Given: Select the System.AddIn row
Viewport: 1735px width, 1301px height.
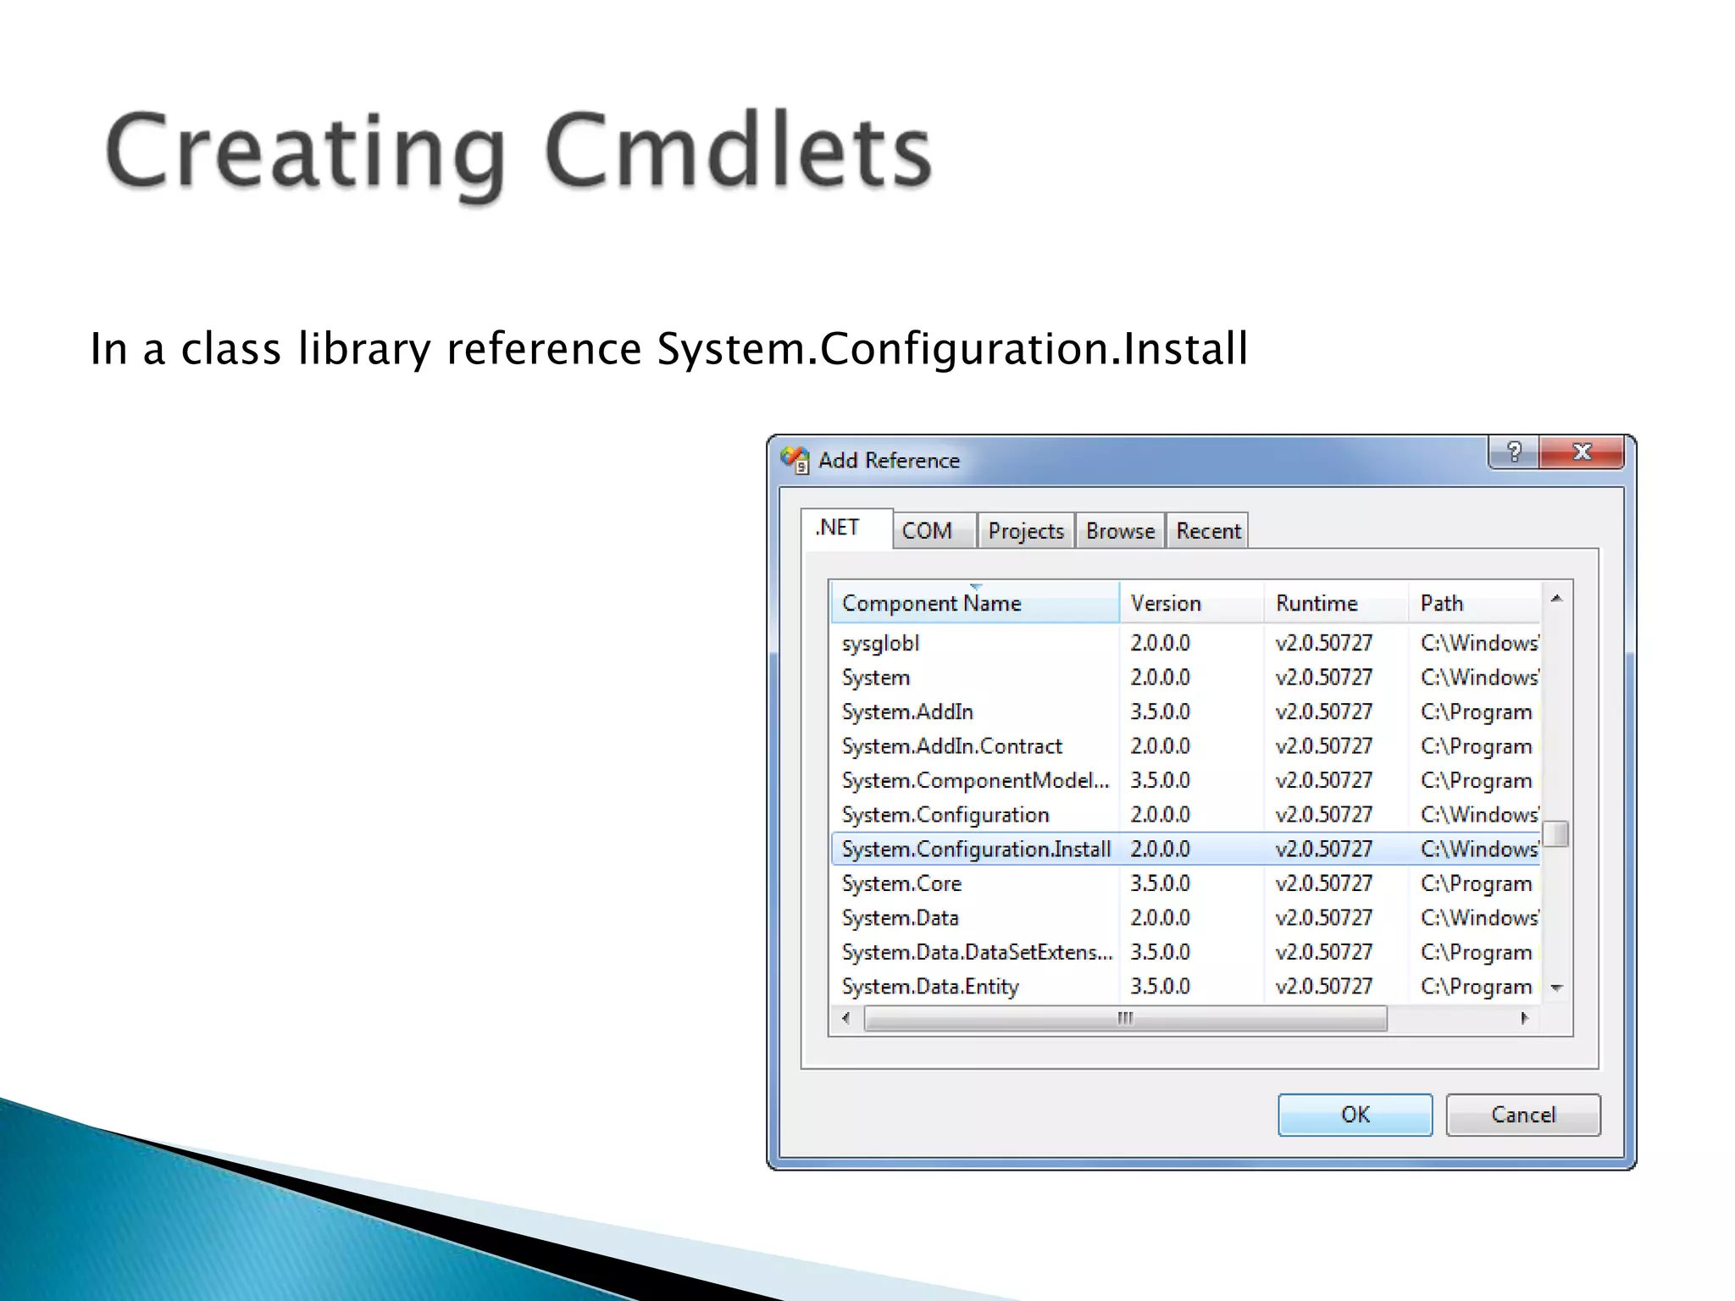Looking at the screenshot, I should point(1185,711).
